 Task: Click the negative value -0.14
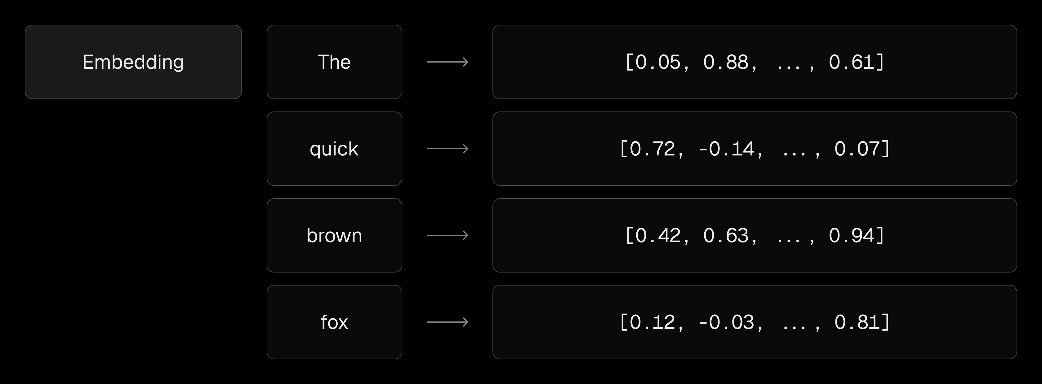(x=726, y=149)
